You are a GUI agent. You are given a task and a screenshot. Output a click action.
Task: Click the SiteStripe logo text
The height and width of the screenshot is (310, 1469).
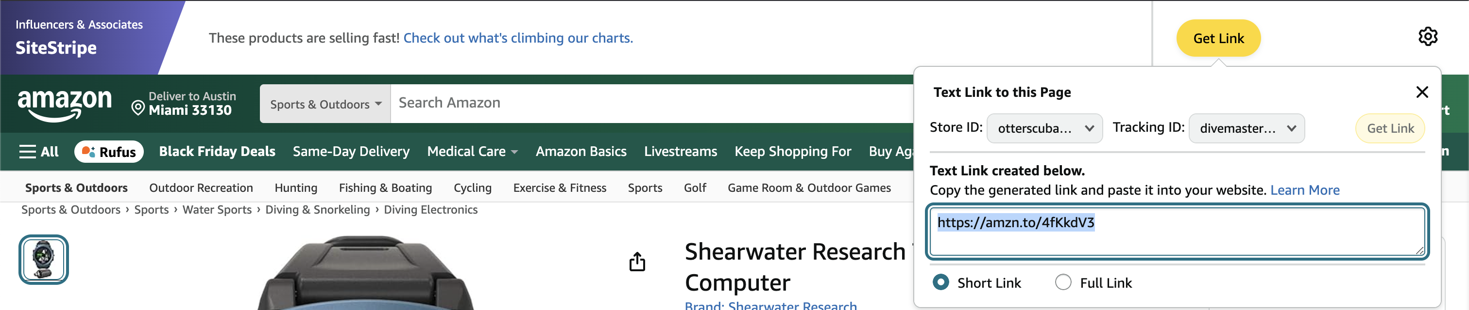(x=56, y=48)
